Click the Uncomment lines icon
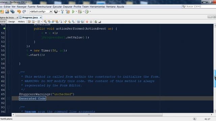This screenshot has width=216, height=121. coord(100,22)
